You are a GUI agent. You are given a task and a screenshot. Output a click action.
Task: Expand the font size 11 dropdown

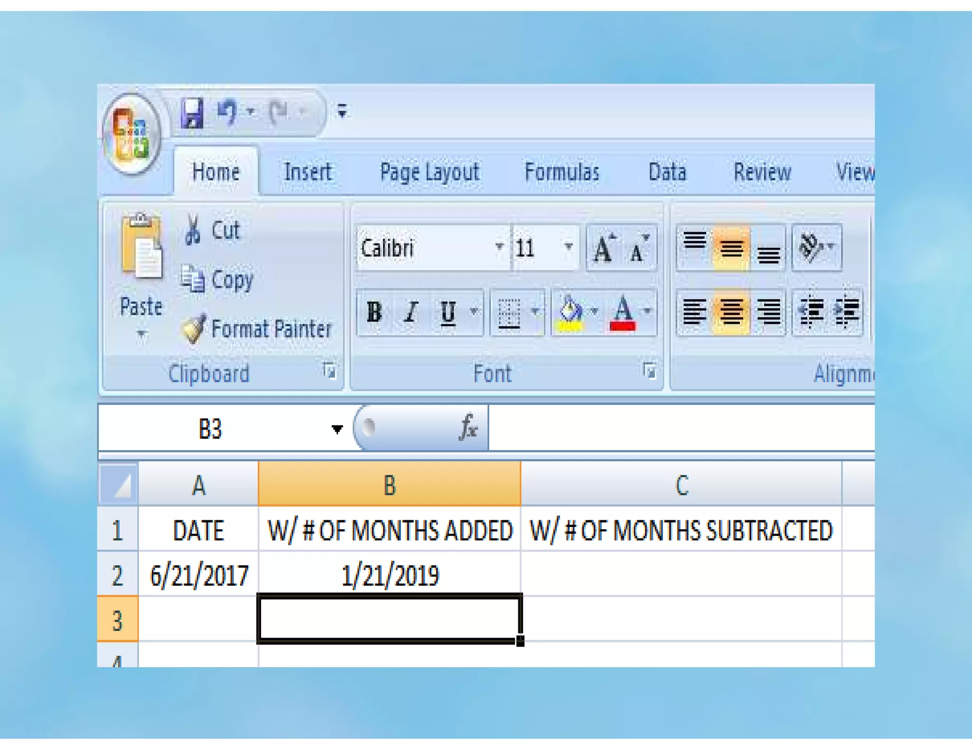[x=568, y=247]
